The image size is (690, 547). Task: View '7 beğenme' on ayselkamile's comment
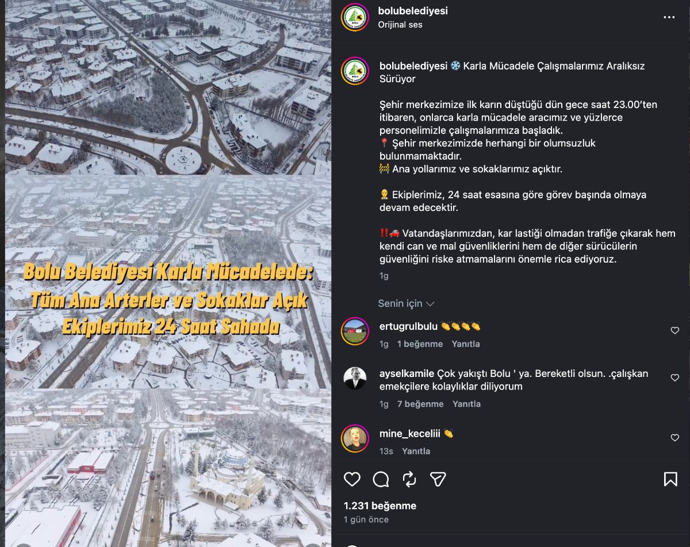420,404
